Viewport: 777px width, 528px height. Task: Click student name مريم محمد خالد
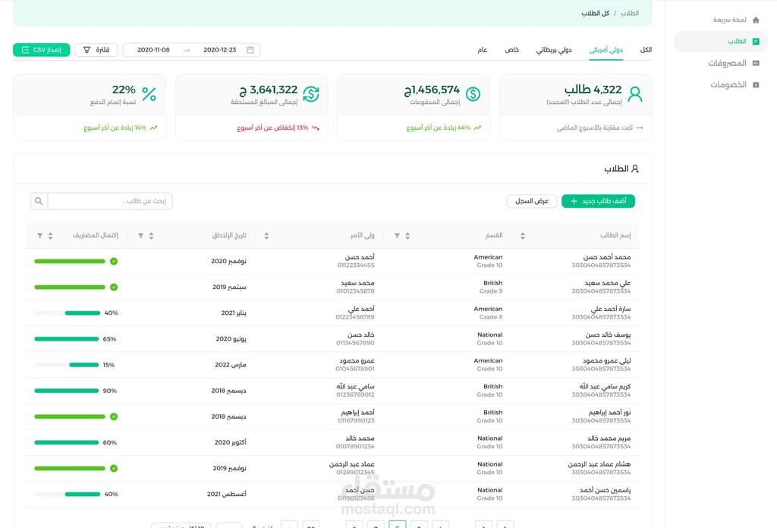[x=609, y=438]
